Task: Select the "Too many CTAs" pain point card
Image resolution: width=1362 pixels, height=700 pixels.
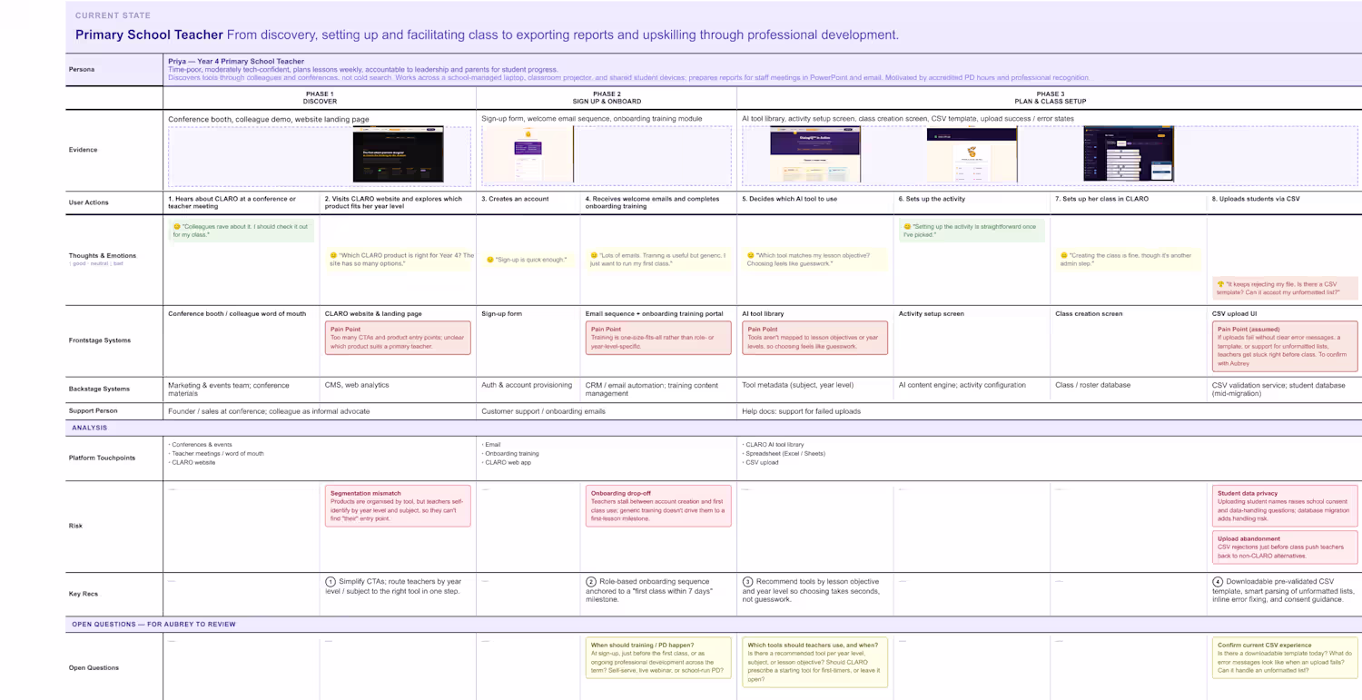Action: 398,337
